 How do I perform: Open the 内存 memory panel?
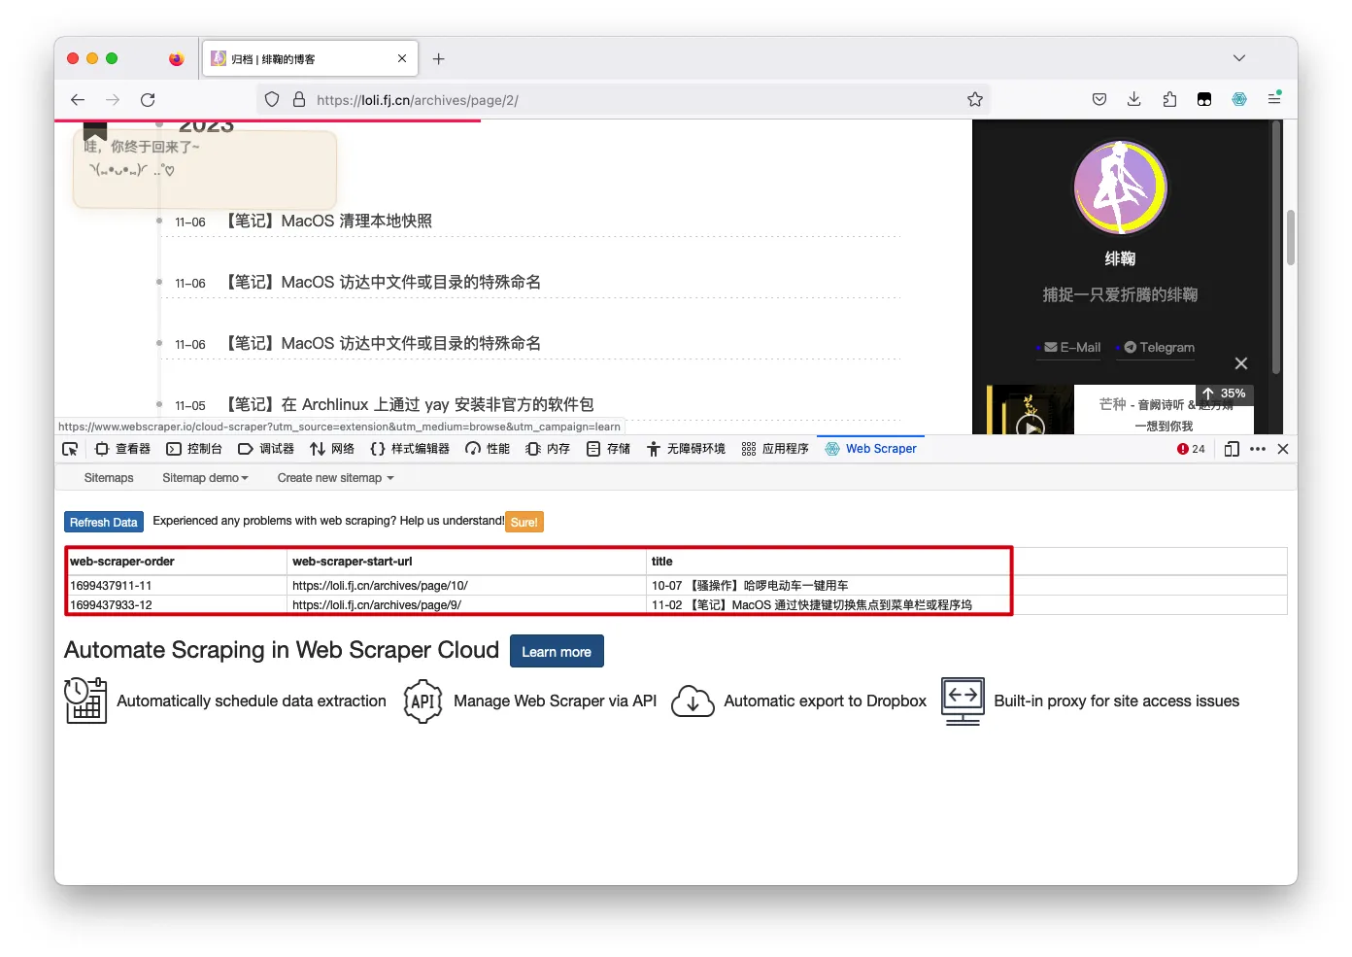coord(548,449)
